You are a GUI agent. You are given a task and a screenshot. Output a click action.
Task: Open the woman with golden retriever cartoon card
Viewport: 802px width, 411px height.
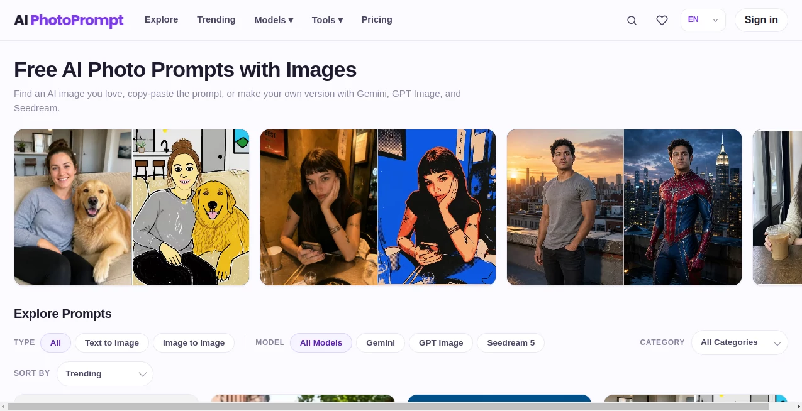tap(131, 207)
